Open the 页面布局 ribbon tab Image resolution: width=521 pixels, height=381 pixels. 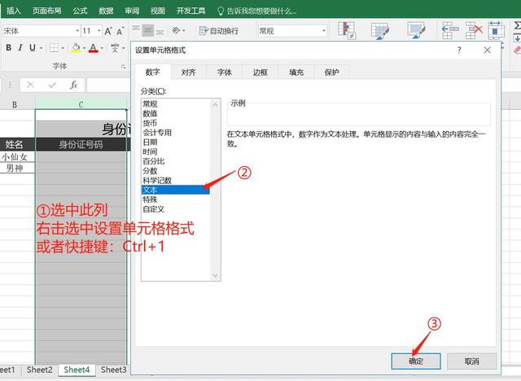(47, 11)
